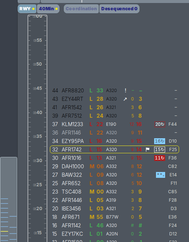
Task: Select flight DAH1000 callsign
Action: [x=73, y=166]
